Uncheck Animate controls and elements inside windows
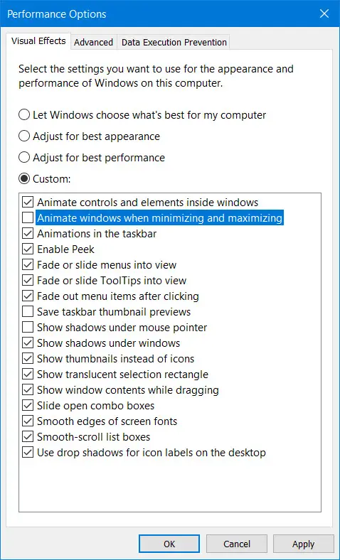 [x=28, y=202]
